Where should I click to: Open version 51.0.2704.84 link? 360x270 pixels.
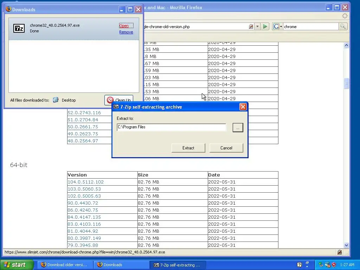pos(83,120)
